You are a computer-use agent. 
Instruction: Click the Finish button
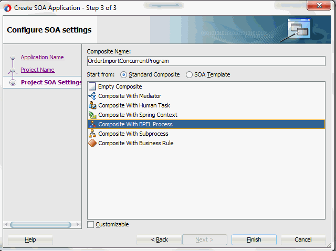pyautogui.click(x=254, y=239)
